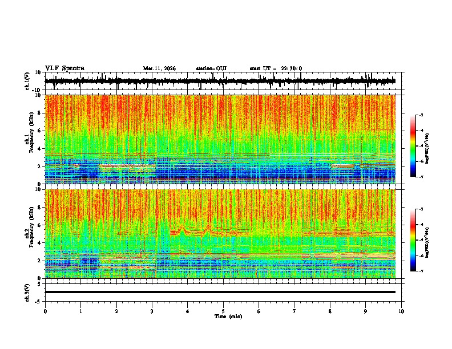
Task: Click the ch.1 color scale log(PSD) caption
Action: pyautogui.click(x=427, y=149)
